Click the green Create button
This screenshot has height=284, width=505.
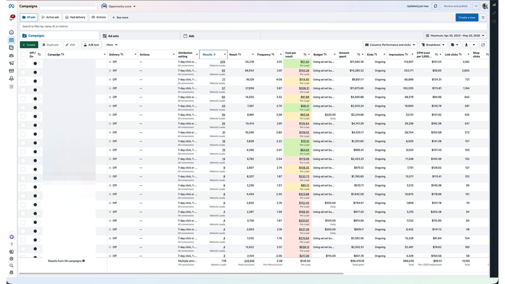click(x=29, y=45)
